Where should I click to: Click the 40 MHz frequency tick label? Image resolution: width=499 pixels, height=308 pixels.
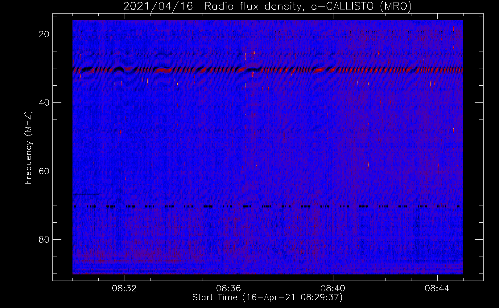(x=44, y=102)
